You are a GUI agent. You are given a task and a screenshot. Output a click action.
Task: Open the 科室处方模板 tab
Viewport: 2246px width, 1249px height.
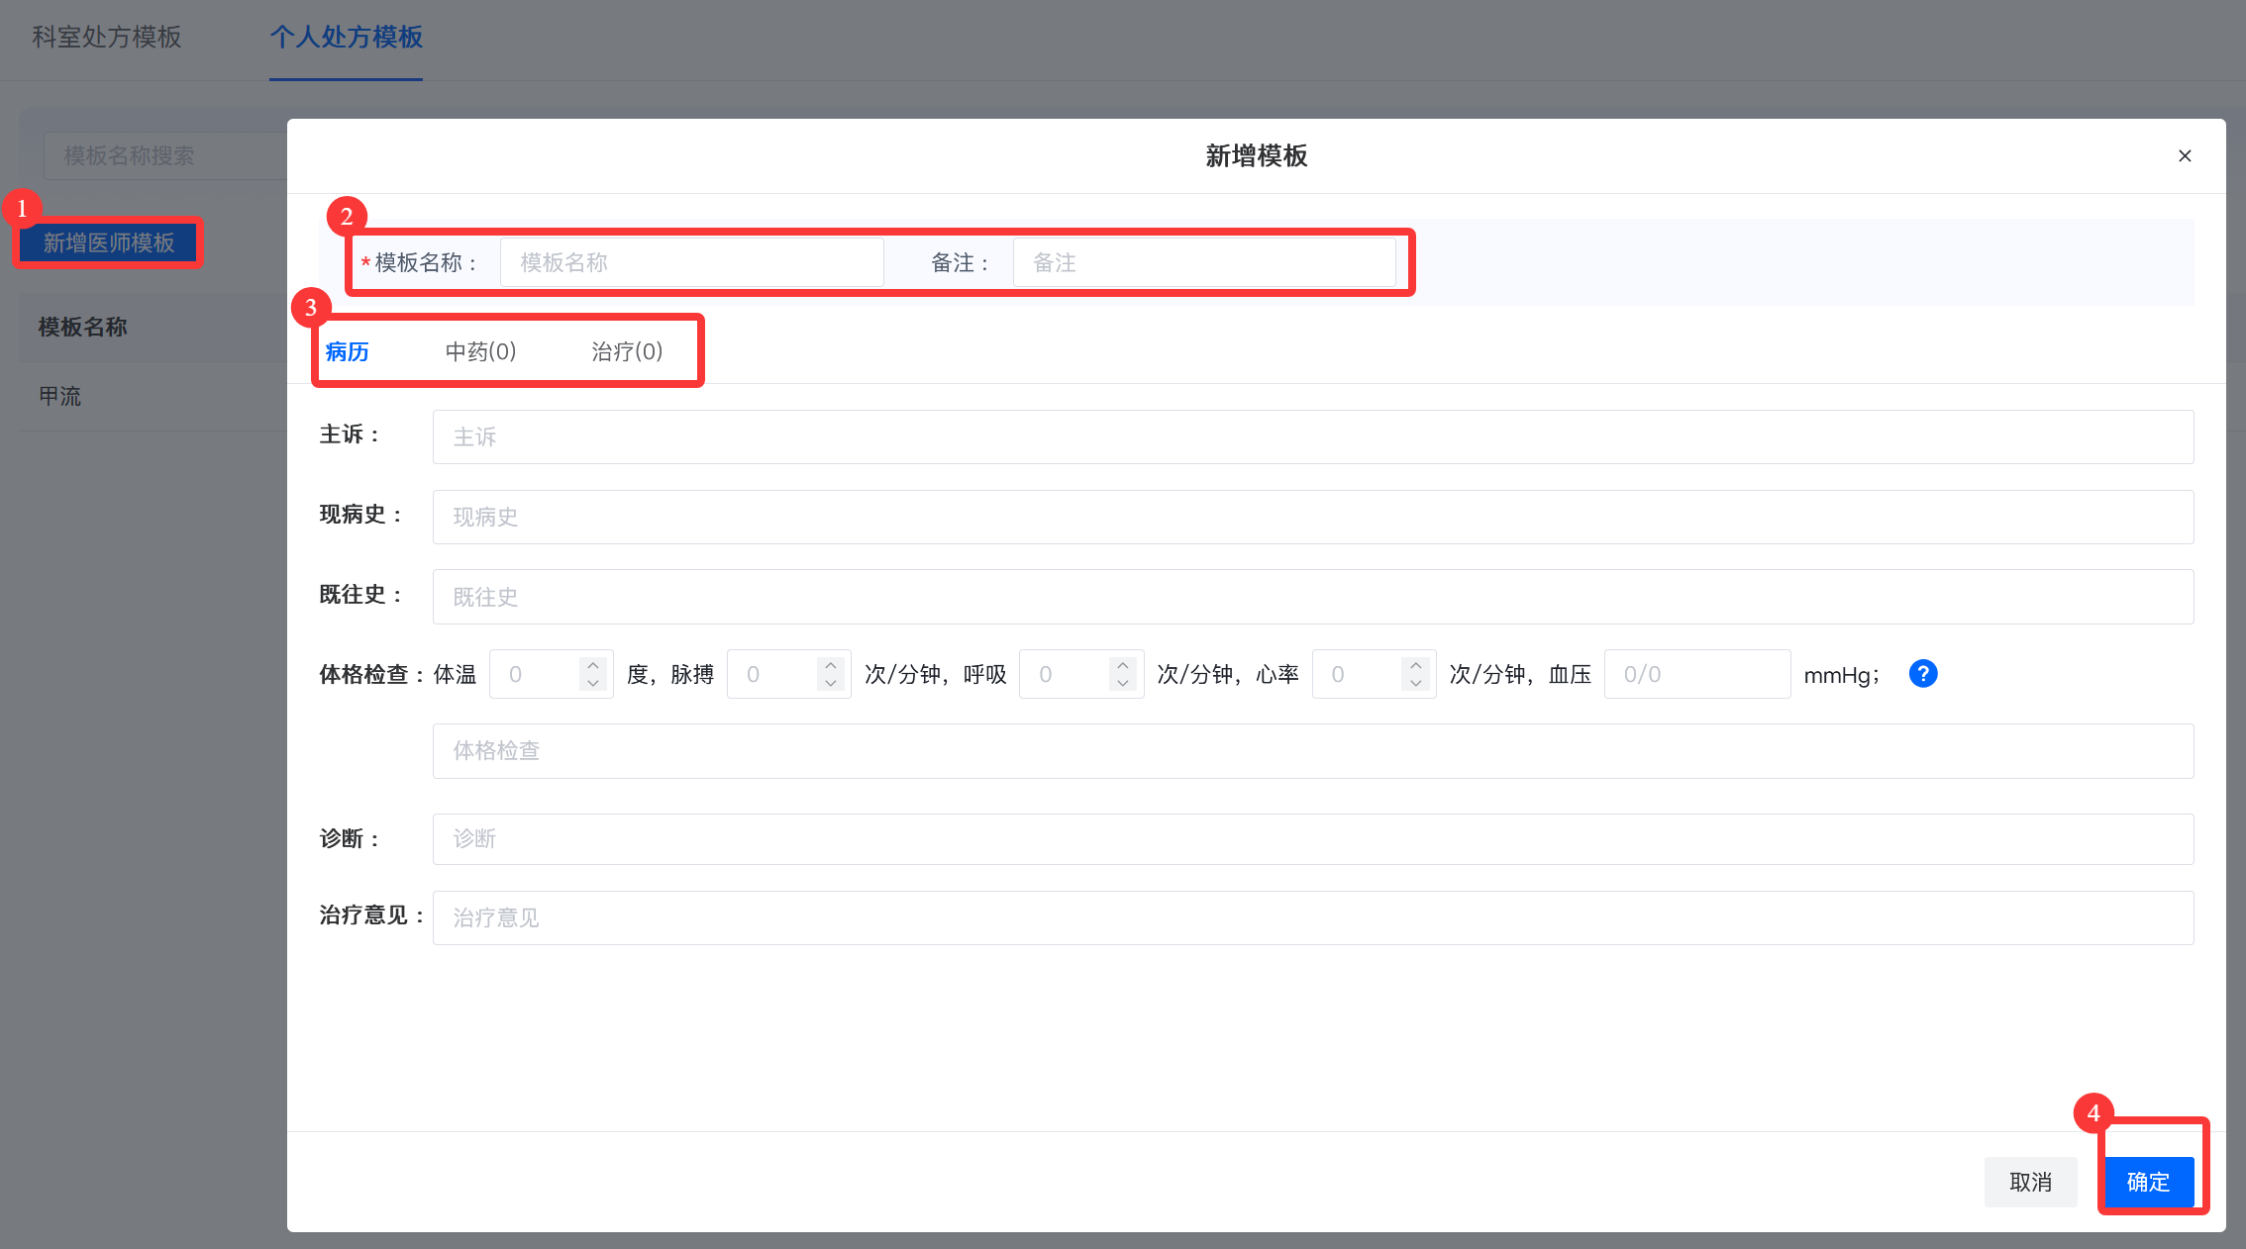coord(107,38)
